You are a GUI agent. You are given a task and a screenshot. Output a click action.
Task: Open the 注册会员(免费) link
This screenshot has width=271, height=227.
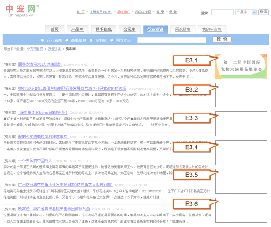(x=101, y=12)
